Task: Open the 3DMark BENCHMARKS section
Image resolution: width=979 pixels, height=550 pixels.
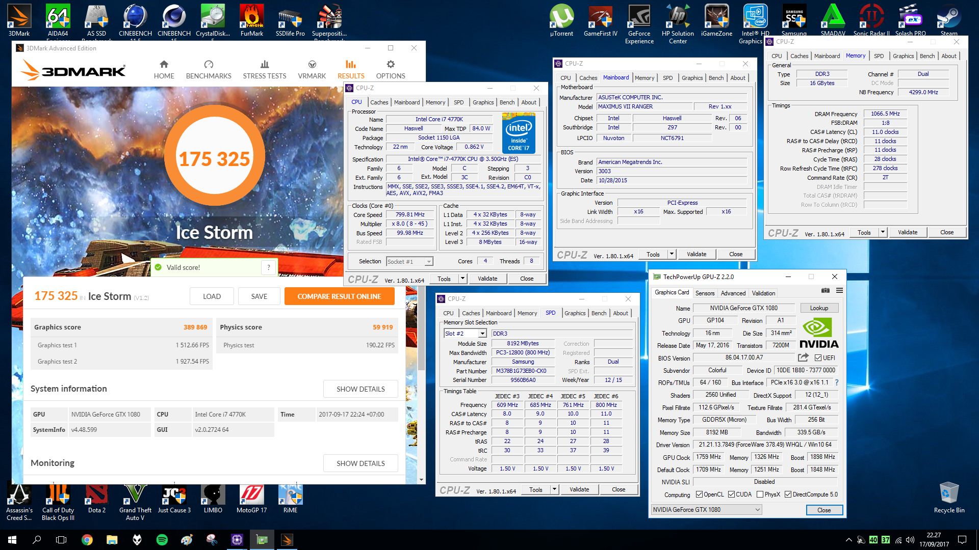Action: (x=209, y=70)
